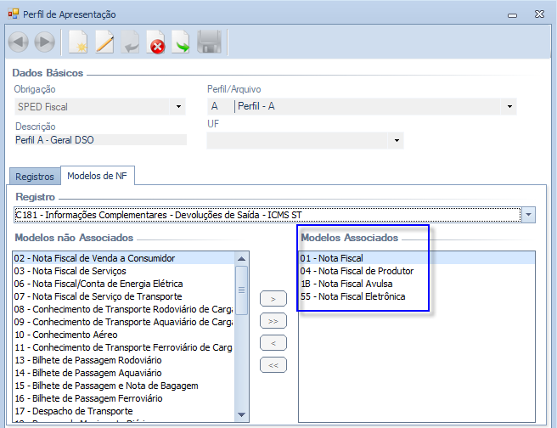
Task: Select 13 - Bilhete de Passagem Rodoviário
Action: [x=123, y=360]
